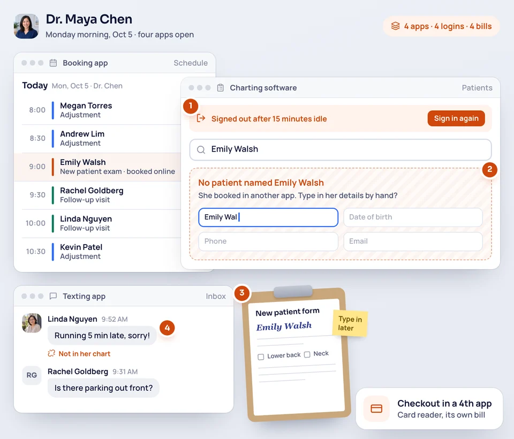Open the Running 5 min late, sorry! message
The image size is (514, 439).
click(102, 335)
